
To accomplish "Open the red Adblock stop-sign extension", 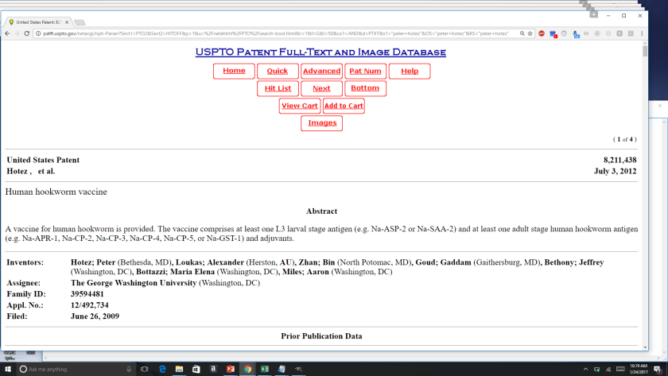I will coord(542,33).
